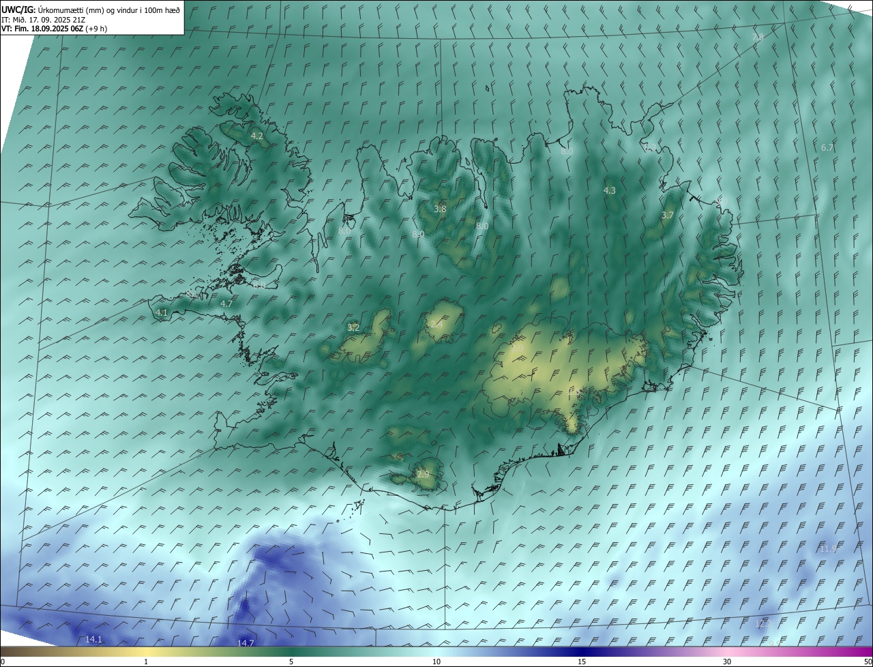
Task: Click the 14.1 value label on the map
Action: 94,639
